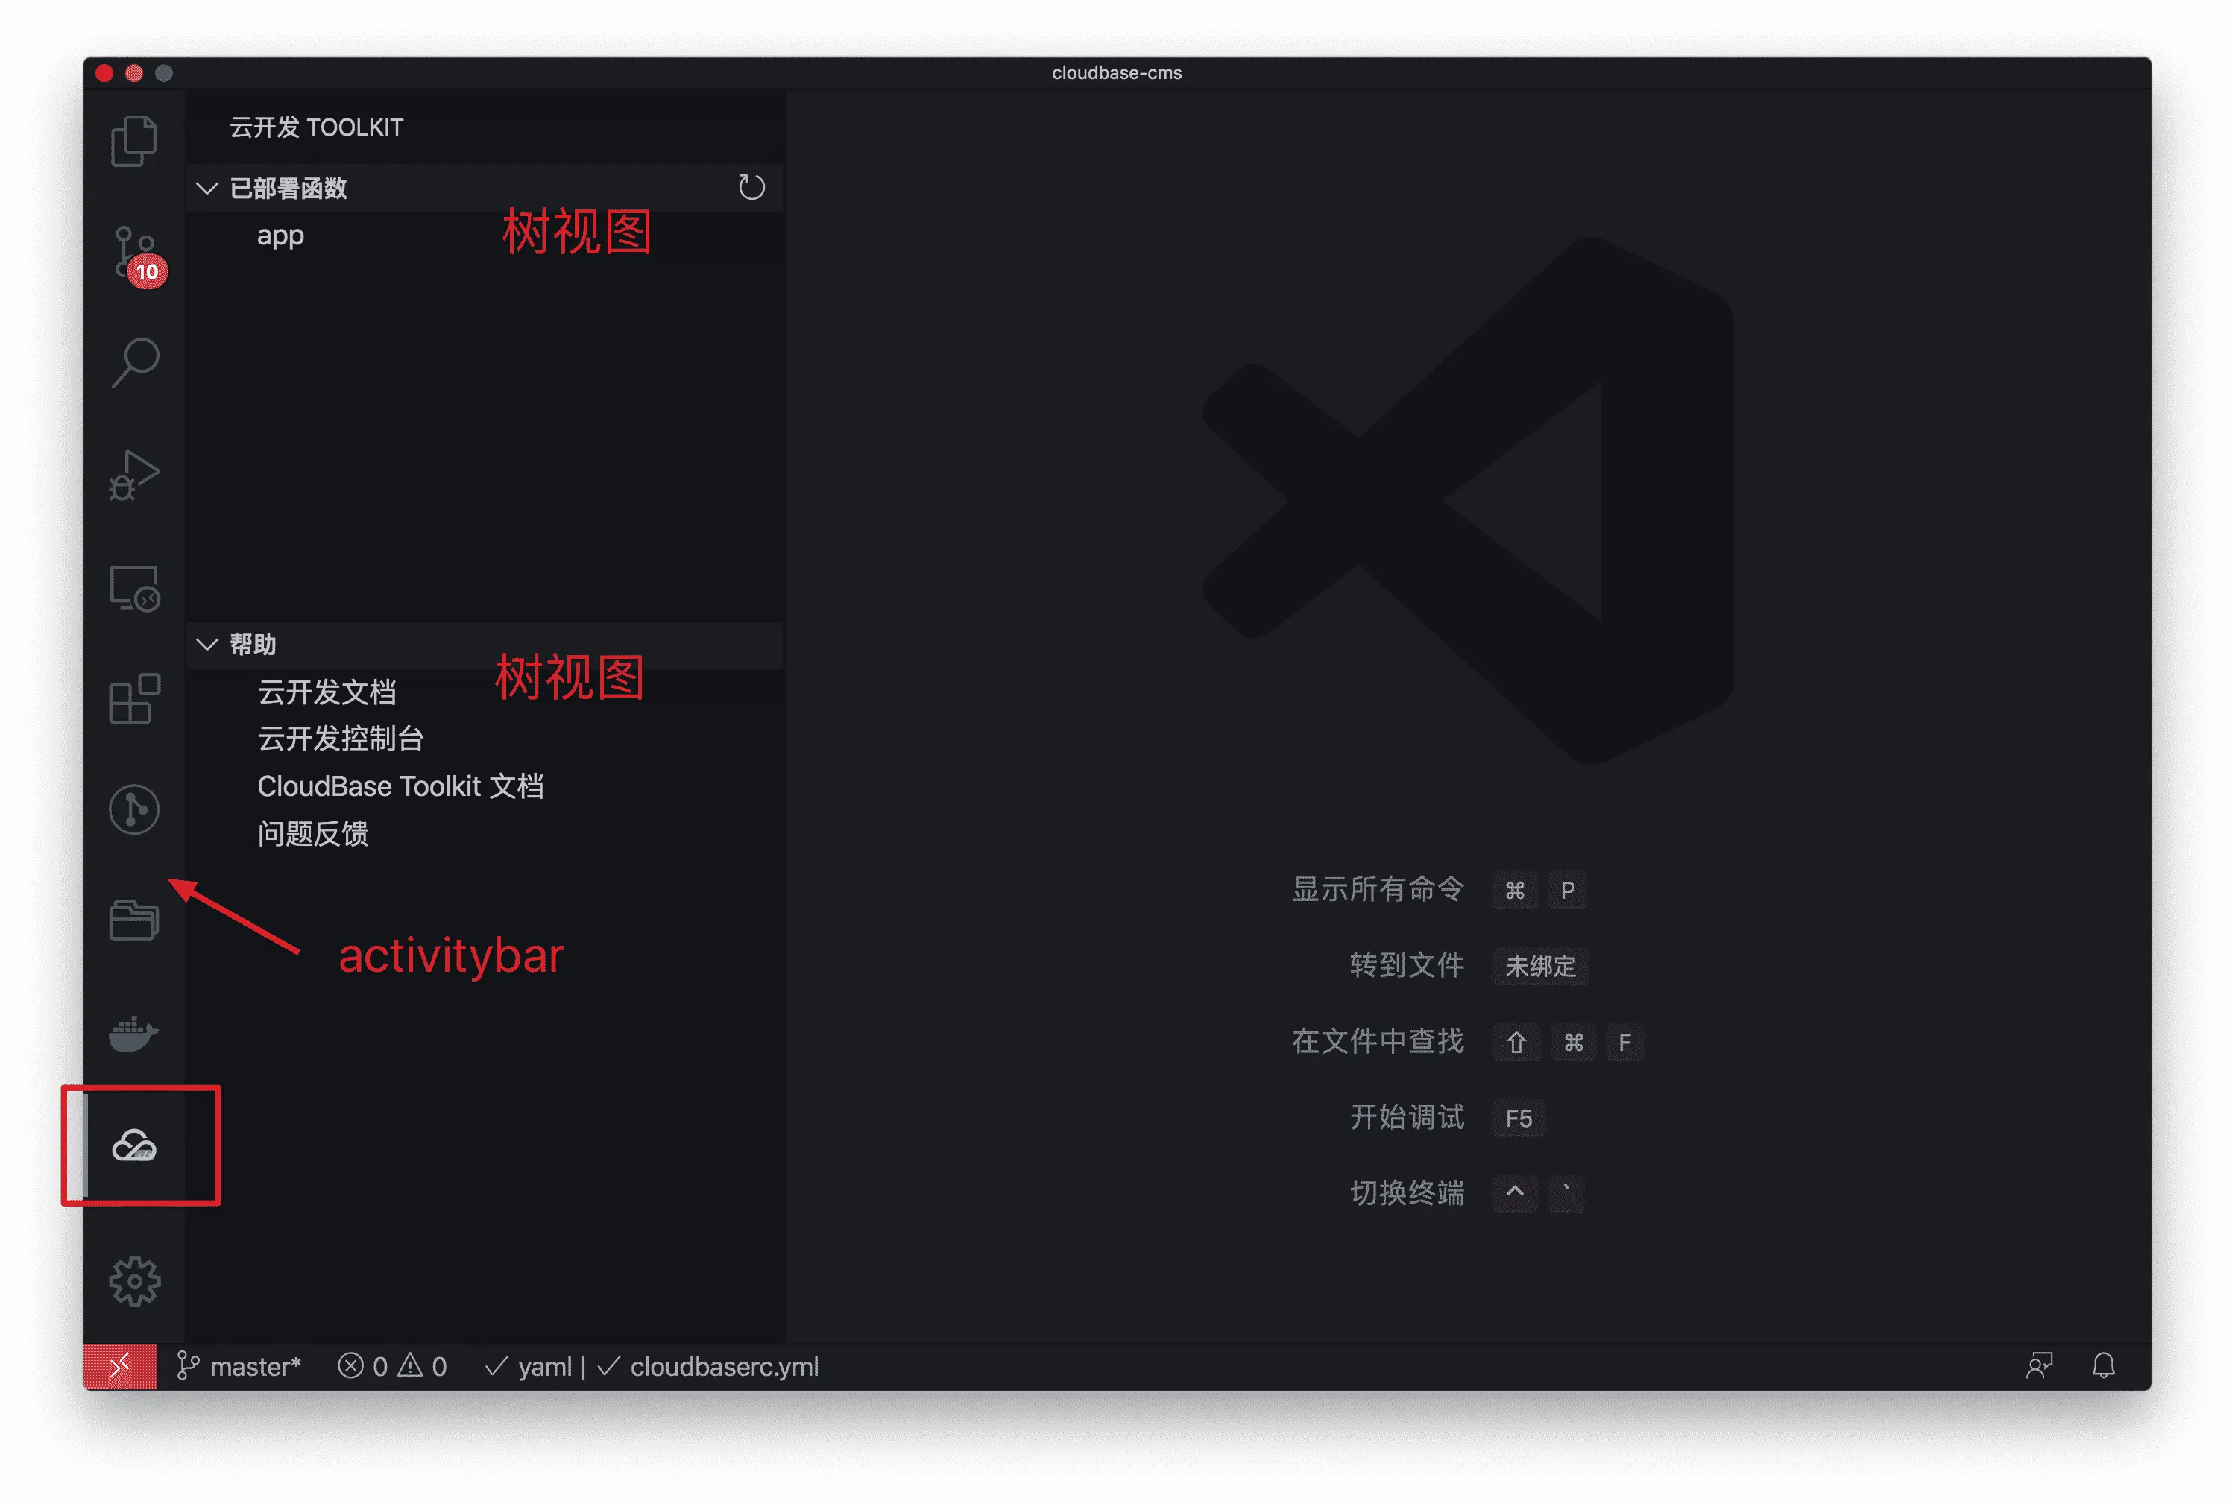Open 云开发控制台 link
This screenshot has height=1501, width=2235.
pyautogui.click(x=340, y=739)
